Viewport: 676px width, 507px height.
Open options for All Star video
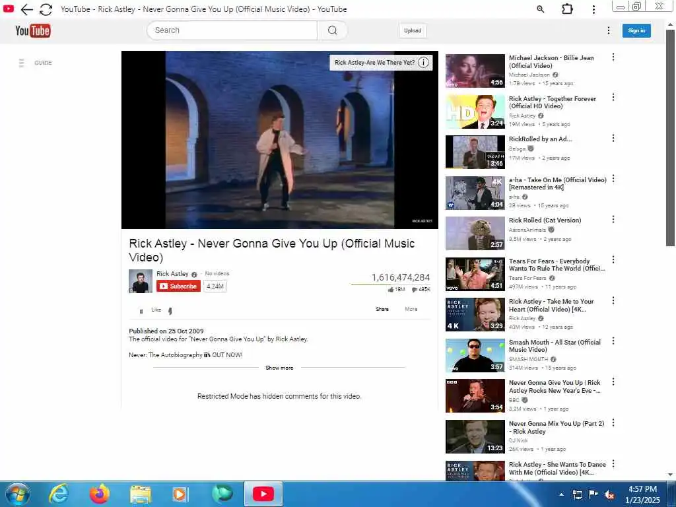[613, 341]
